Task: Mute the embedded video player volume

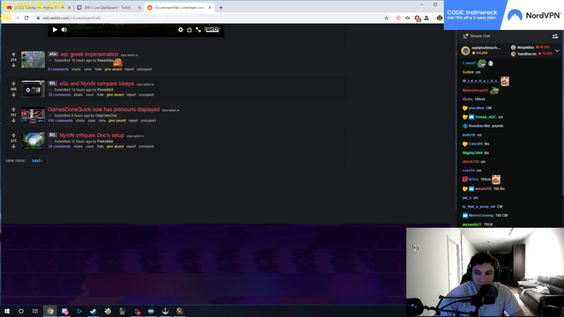Action: point(64,30)
